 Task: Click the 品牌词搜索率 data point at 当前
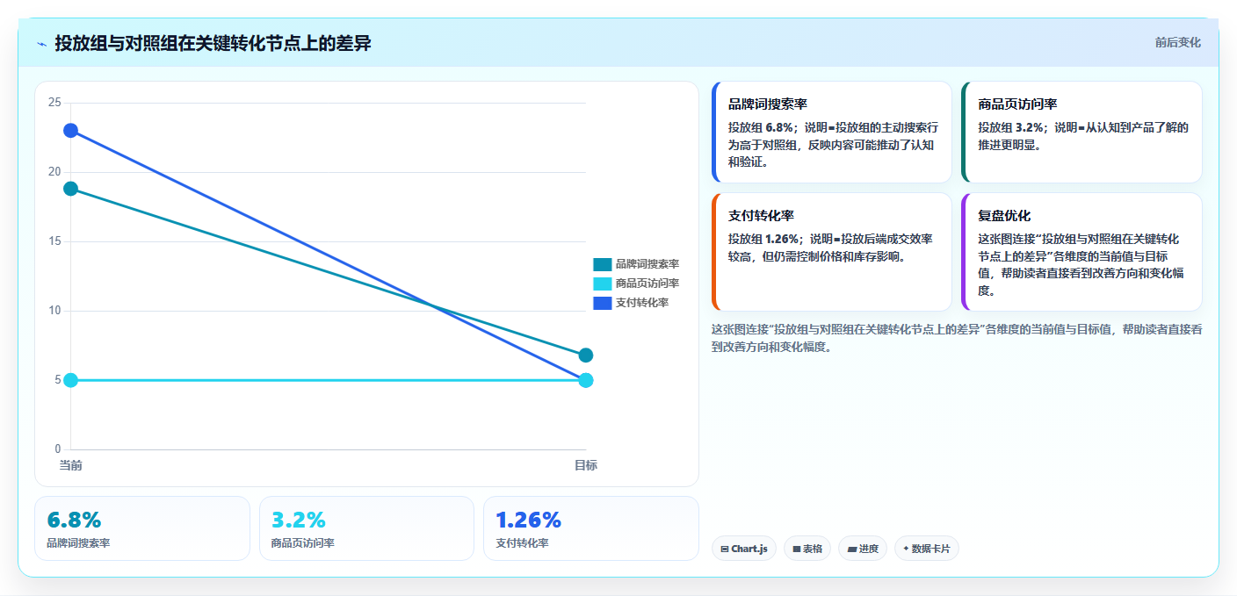click(70, 189)
